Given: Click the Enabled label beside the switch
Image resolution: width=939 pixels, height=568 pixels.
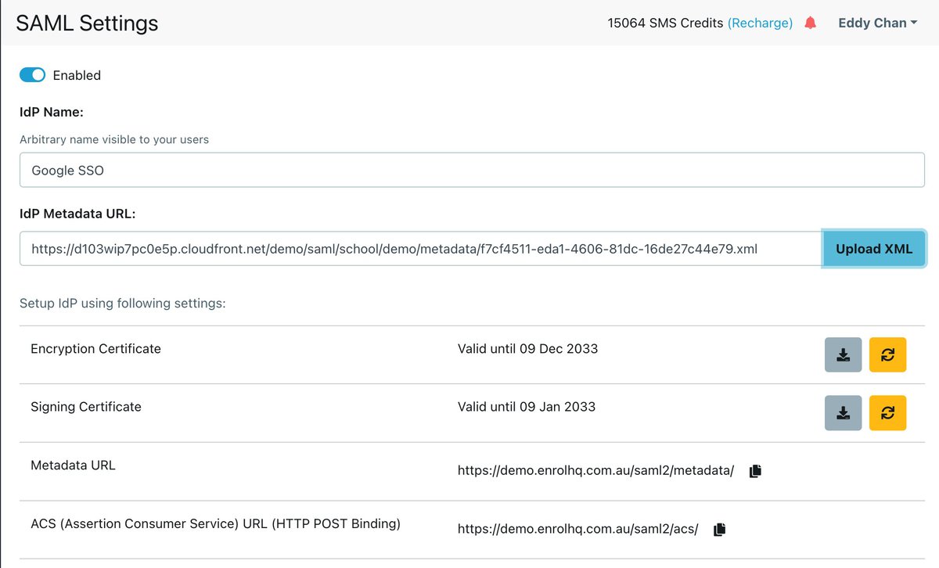Looking at the screenshot, I should [x=77, y=75].
